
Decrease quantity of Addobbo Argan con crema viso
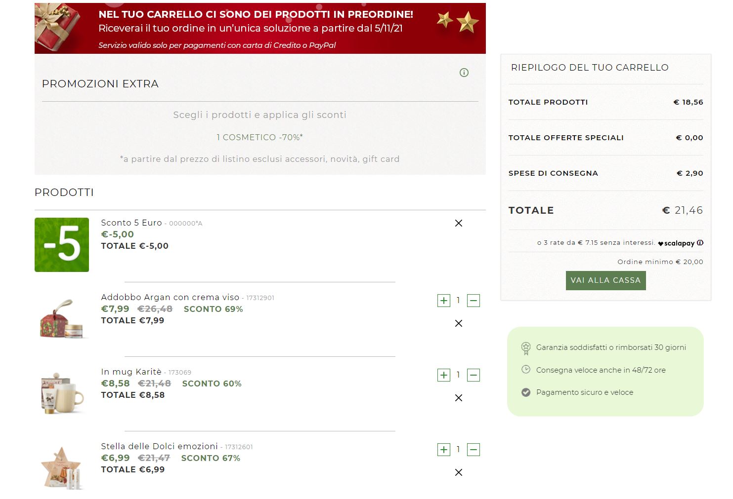pos(474,301)
